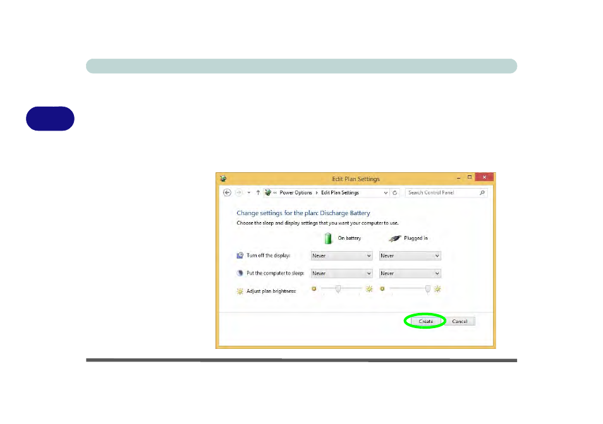Expand address bar history dropdown
The image size is (603, 424).
[x=386, y=192]
